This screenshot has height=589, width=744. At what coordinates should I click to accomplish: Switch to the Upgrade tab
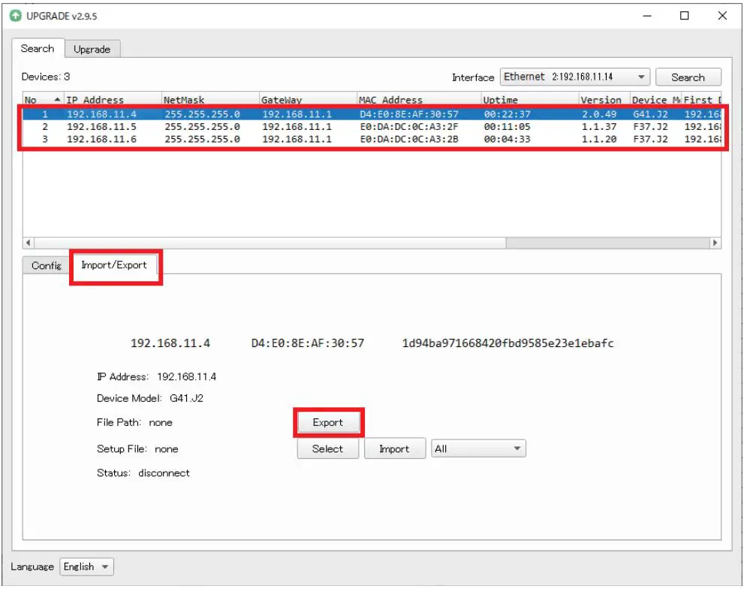(x=92, y=49)
